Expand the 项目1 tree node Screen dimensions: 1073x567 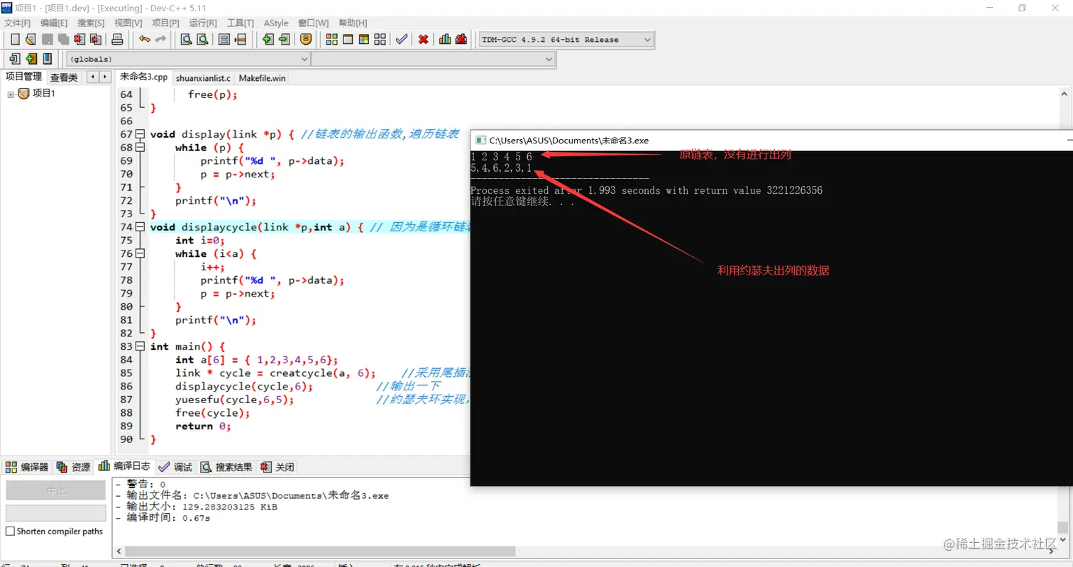(11, 94)
